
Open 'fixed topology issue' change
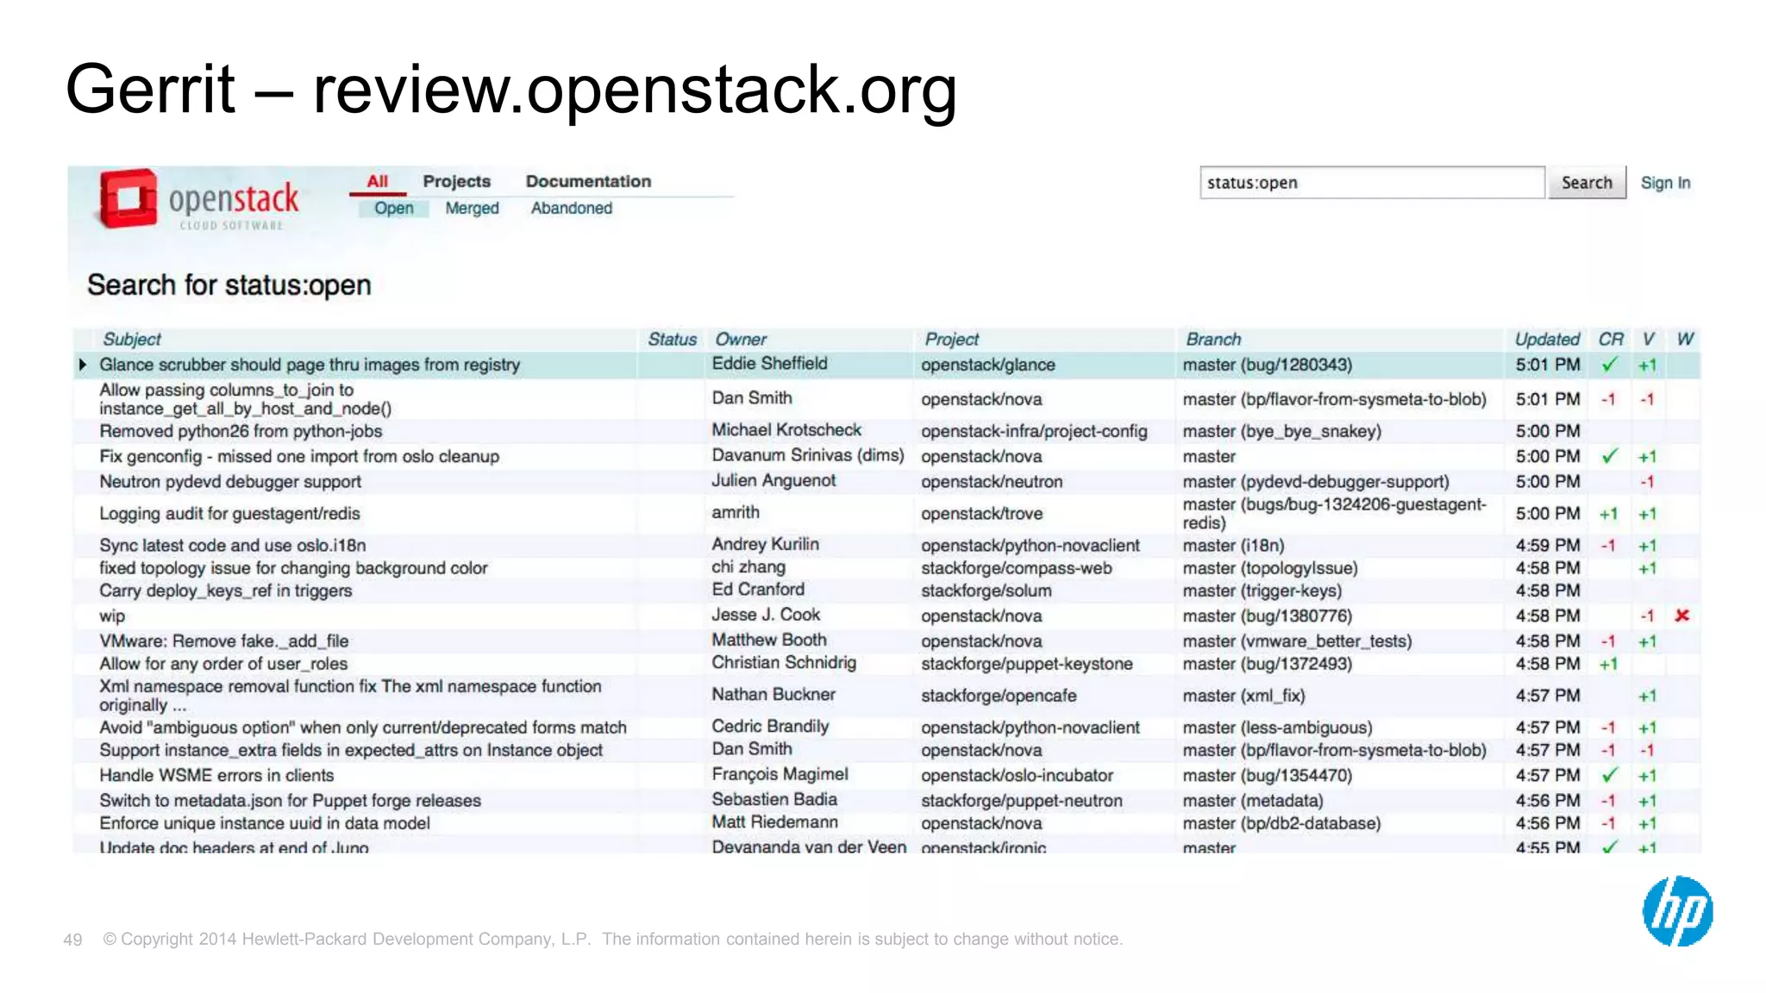click(293, 568)
